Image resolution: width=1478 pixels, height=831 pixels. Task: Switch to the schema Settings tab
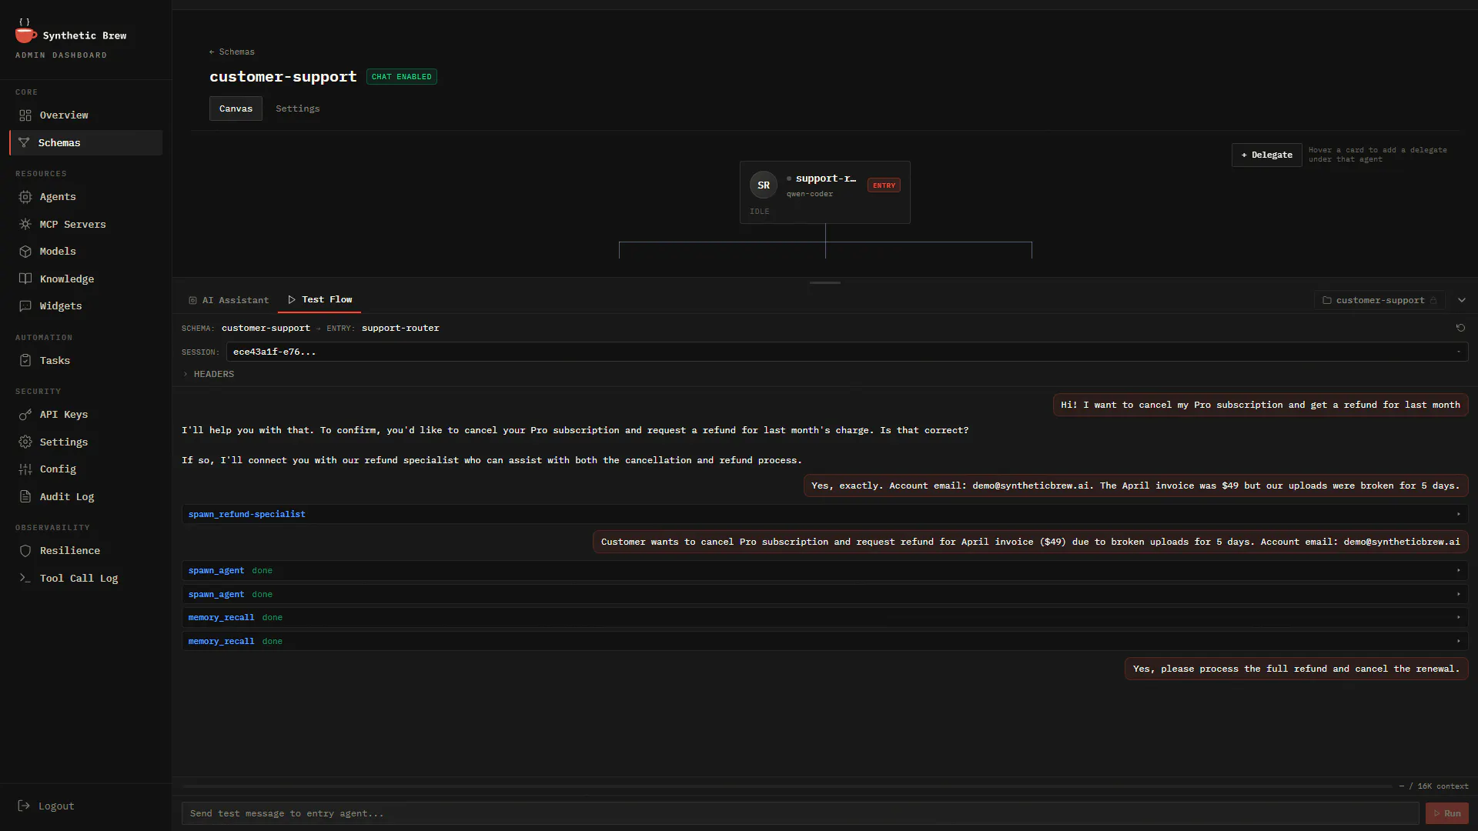point(297,108)
